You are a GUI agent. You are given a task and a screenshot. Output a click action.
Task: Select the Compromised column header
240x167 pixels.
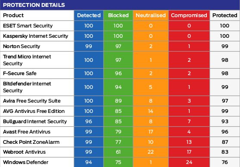(x=189, y=15)
